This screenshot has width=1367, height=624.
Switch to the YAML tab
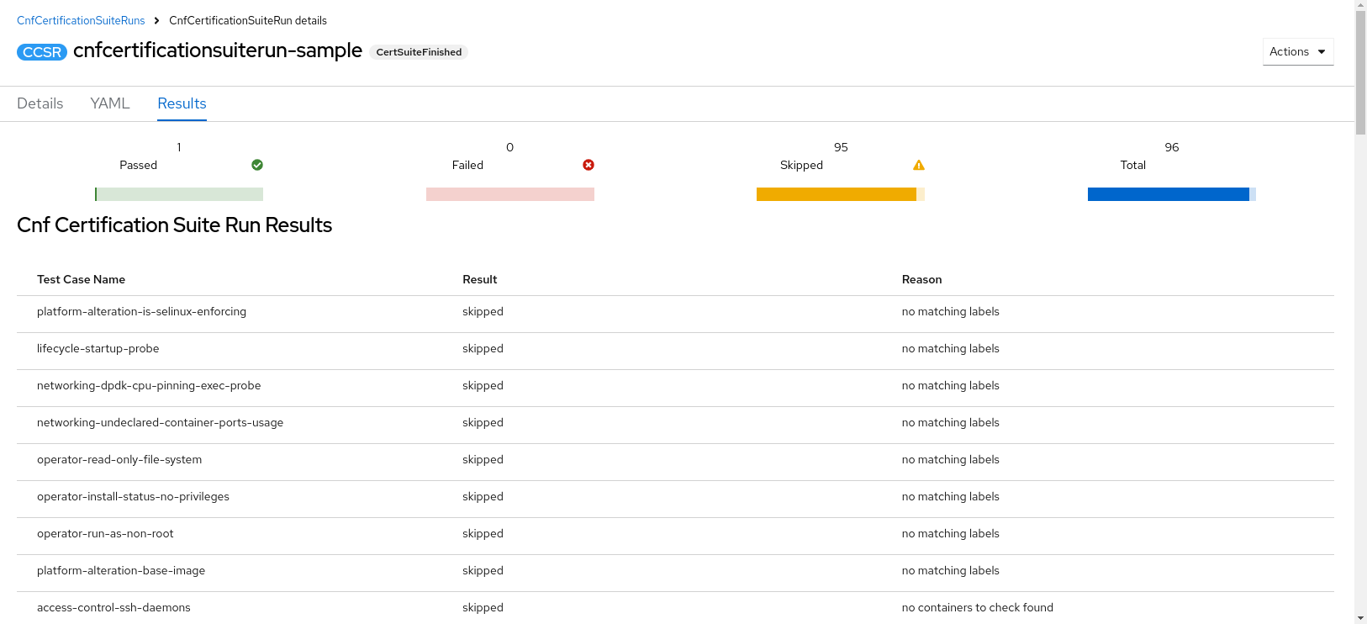click(110, 103)
